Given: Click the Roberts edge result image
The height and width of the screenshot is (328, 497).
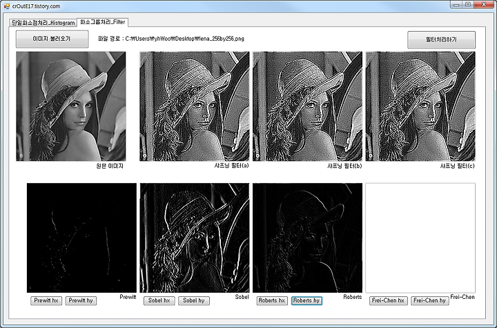Looking at the screenshot, I should pyautogui.click(x=307, y=238).
